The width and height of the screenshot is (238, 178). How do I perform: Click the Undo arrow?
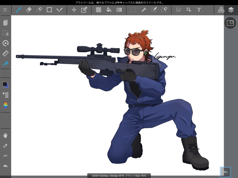[5, 166]
